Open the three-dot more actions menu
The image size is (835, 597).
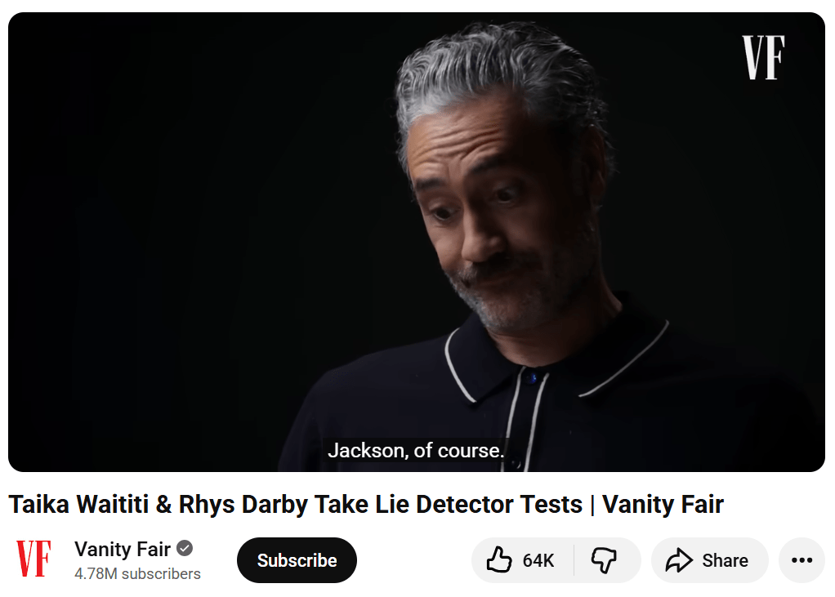802,559
